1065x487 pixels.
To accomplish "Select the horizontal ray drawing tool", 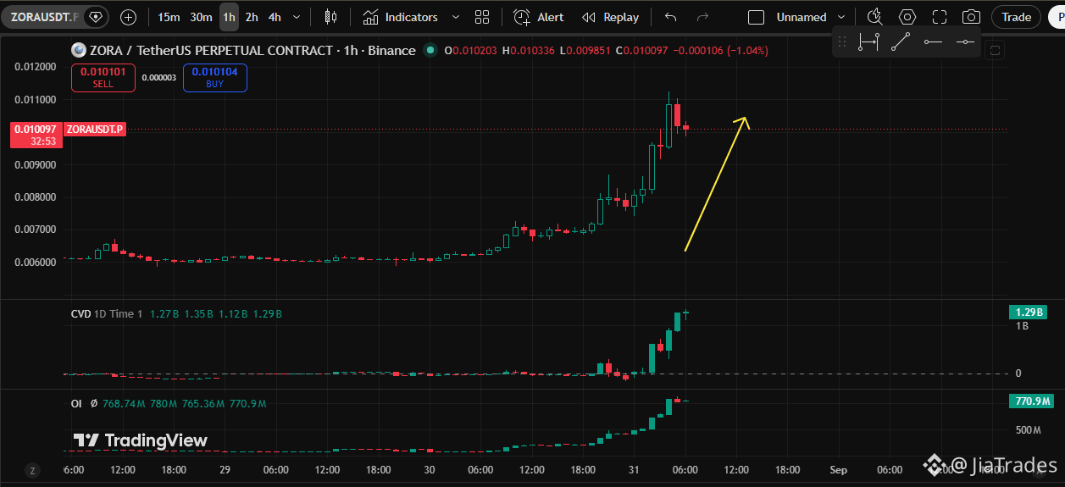I will pyautogui.click(x=933, y=42).
